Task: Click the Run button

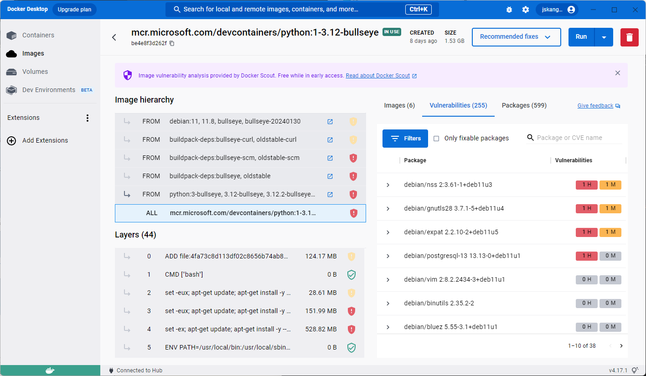Action: click(x=581, y=37)
